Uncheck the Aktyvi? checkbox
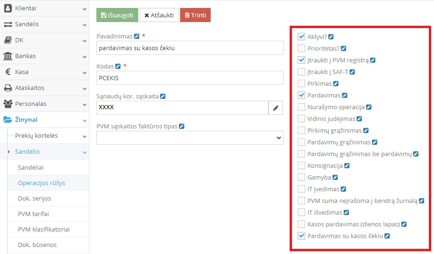 [x=301, y=37]
